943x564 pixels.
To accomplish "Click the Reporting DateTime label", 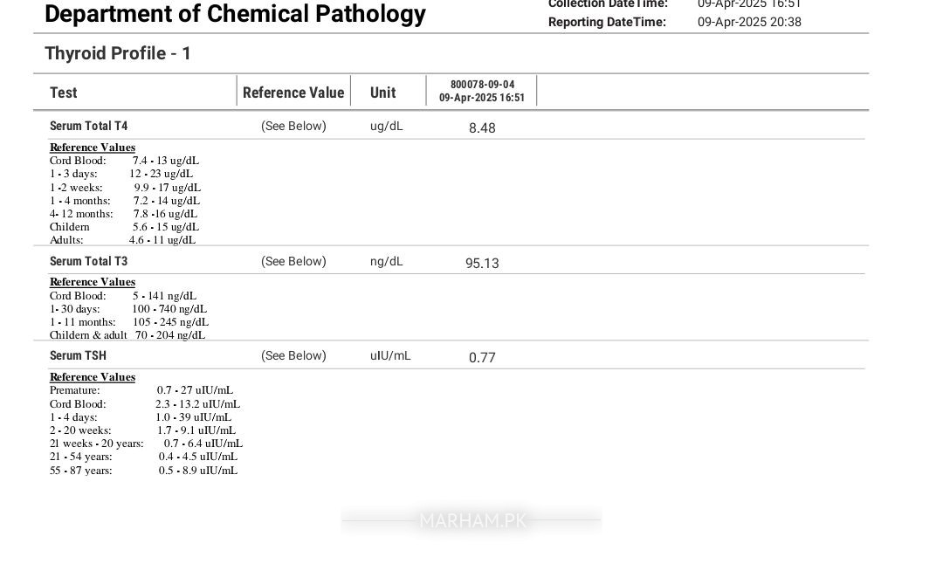I will coord(607,22).
